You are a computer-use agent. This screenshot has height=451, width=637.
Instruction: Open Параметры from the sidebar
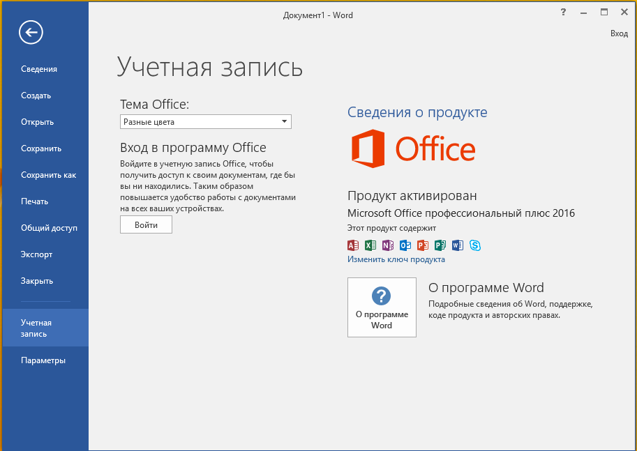45,360
